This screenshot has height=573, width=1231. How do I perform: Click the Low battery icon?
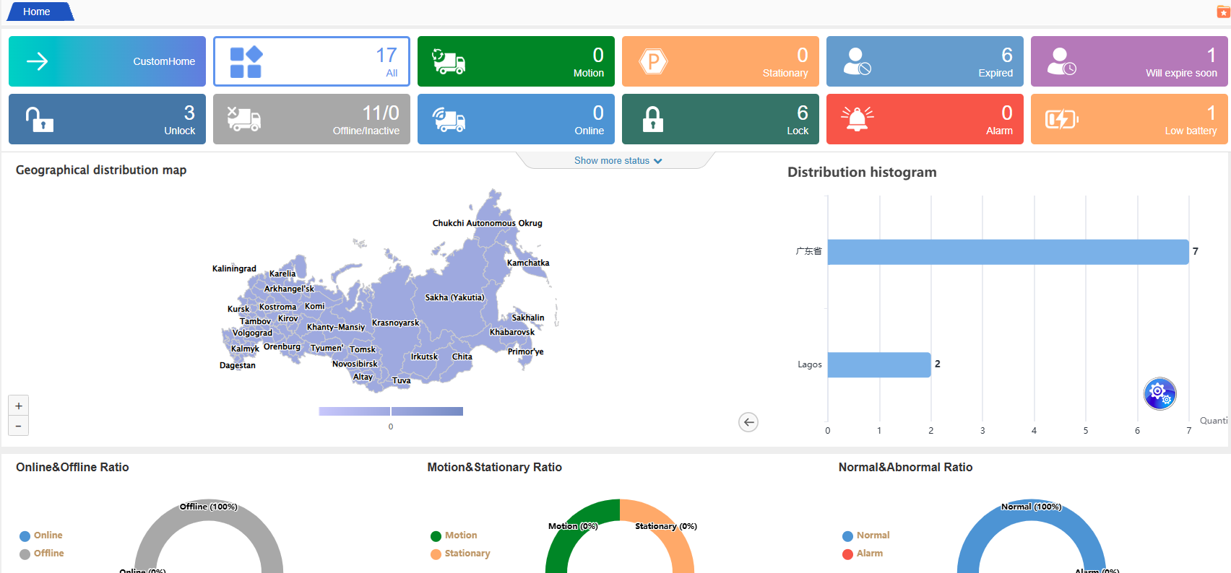tap(1061, 119)
